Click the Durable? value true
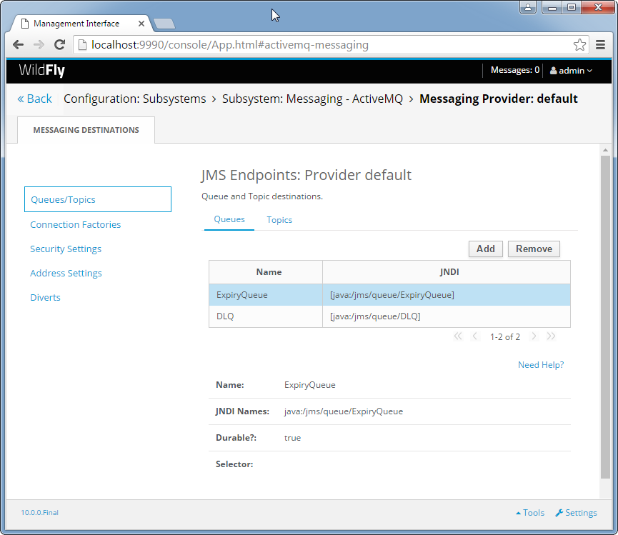Viewport: 618px width, 535px height. point(292,438)
